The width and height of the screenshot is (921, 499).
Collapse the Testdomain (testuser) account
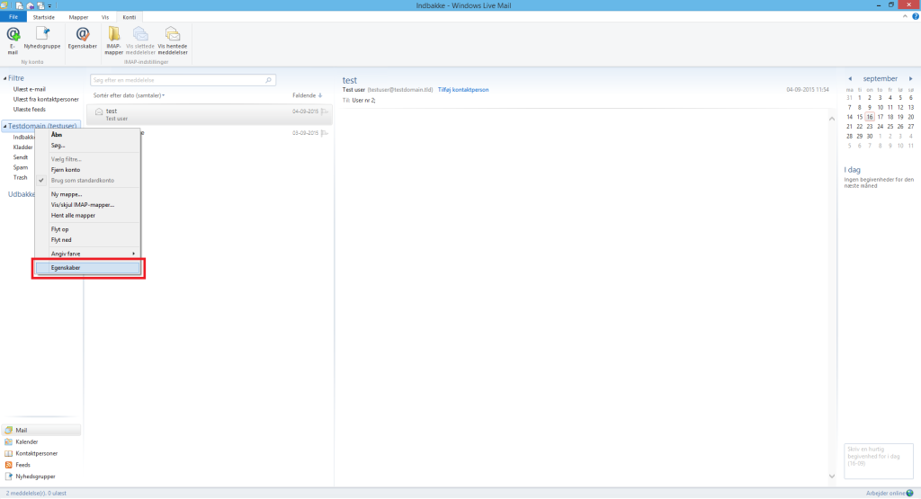[x=4, y=126]
